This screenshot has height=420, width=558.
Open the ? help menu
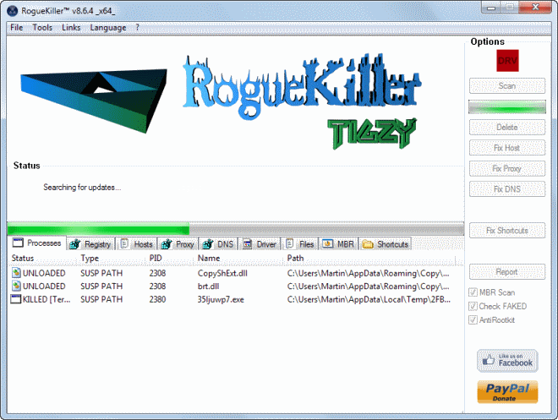pyautogui.click(x=137, y=27)
